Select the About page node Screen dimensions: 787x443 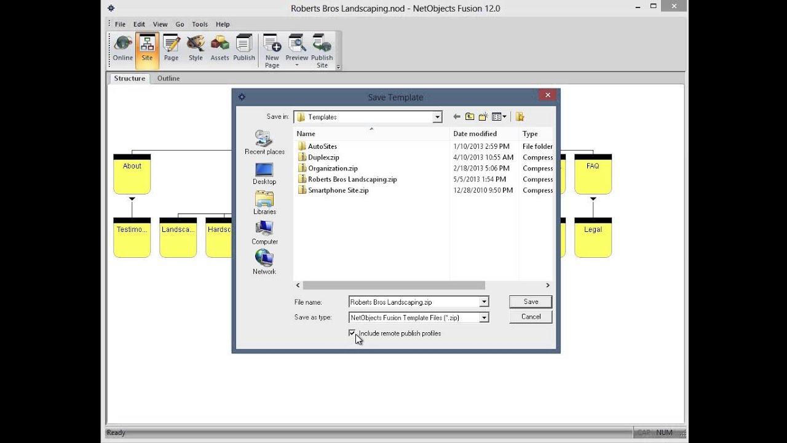132,174
